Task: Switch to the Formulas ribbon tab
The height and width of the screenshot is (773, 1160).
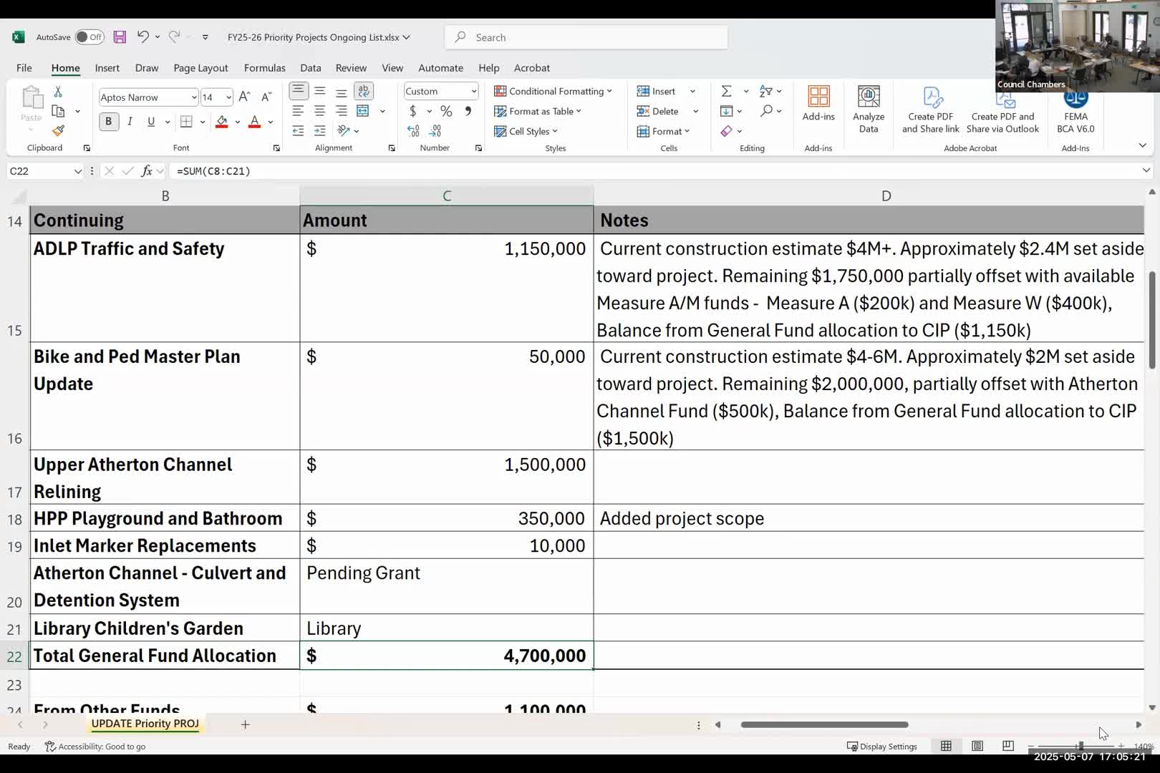Action: (264, 68)
